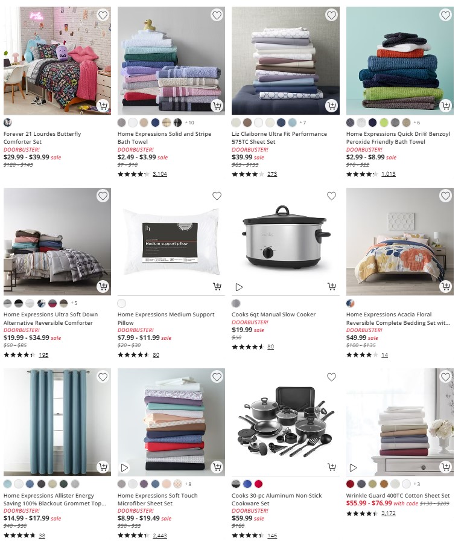467x541 pixels.
Task: Save Cooks 6qt Manual Slow Cooker to favorites
Action: 331,196
